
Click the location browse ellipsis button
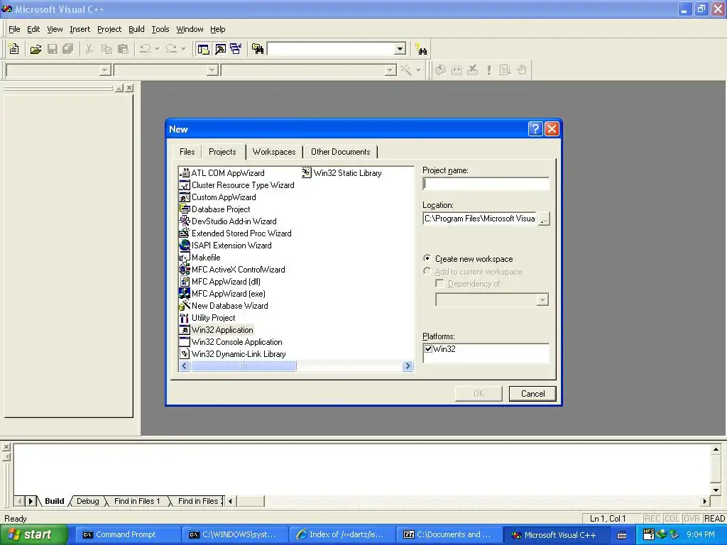click(x=544, y=219)
